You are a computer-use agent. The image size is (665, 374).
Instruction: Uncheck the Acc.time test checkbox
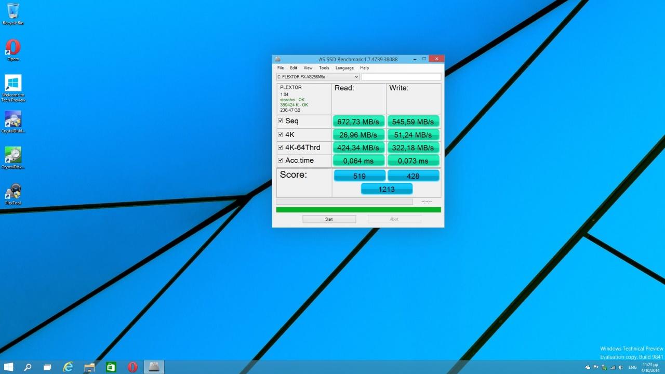[x=281, y=161]
